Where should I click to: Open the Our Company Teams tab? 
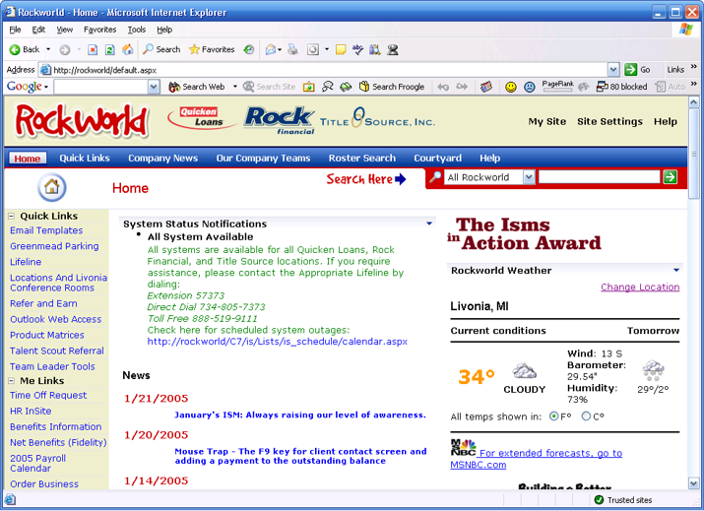coord(263,159)
